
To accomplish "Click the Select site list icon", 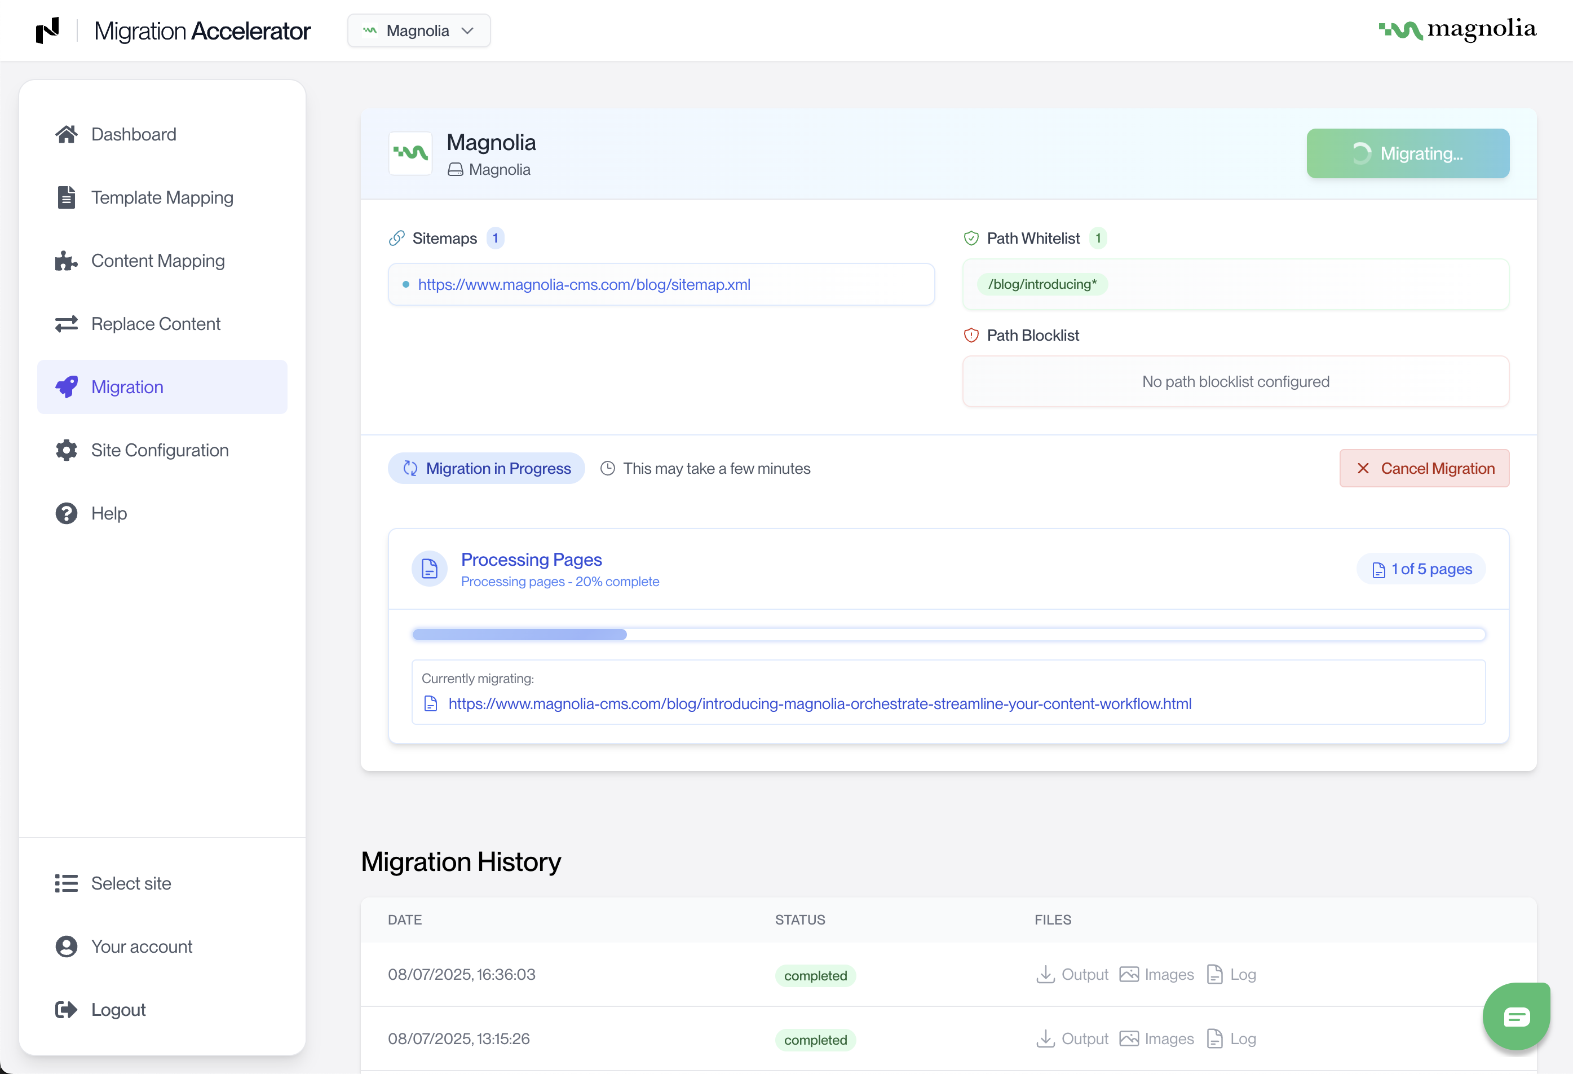I will pyautogui.click(x=65, y=883).
